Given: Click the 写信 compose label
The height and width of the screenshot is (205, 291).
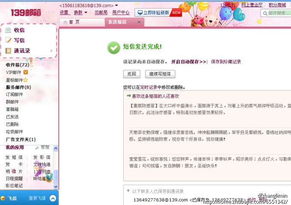Looking at the screenshot, I should [19, 40].
